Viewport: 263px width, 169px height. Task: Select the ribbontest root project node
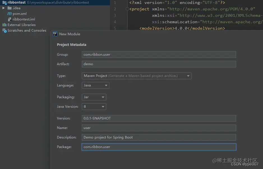pos(17,3)
